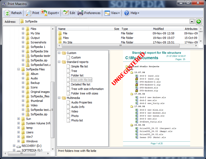Screen dimensions: 206x159
Task: Select the Windows folder icon
Action: coord(23,141)
